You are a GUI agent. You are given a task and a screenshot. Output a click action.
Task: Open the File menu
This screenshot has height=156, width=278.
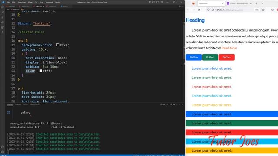coord(8,2)
